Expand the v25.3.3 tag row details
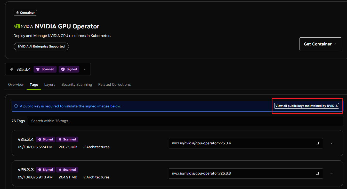347x189 pixels. [x=332, y=174]
